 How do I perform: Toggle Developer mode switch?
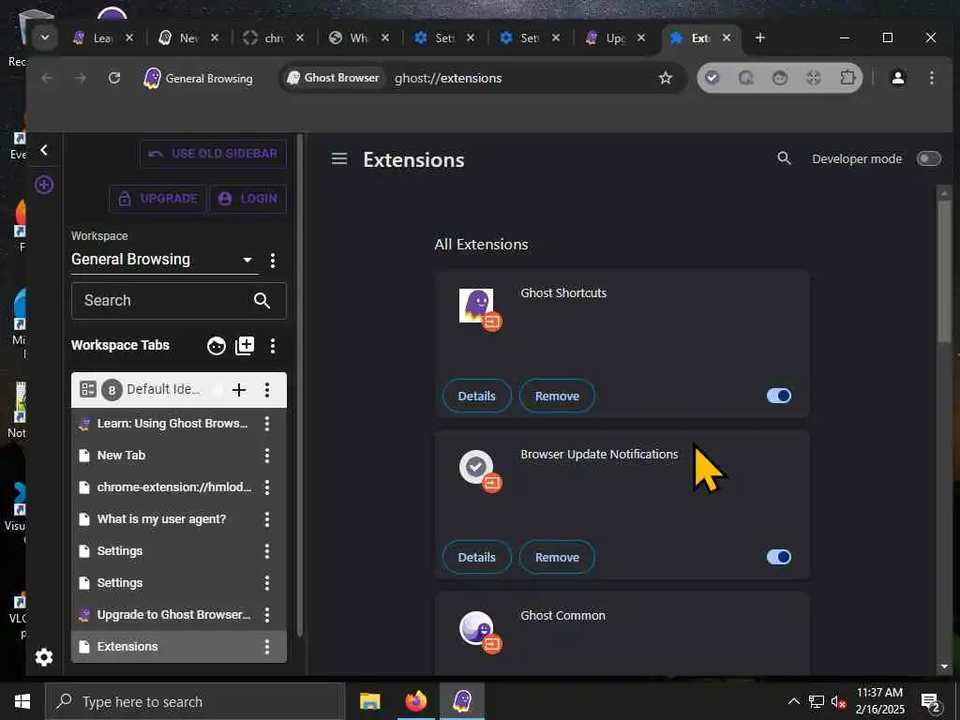pos(928,159)
